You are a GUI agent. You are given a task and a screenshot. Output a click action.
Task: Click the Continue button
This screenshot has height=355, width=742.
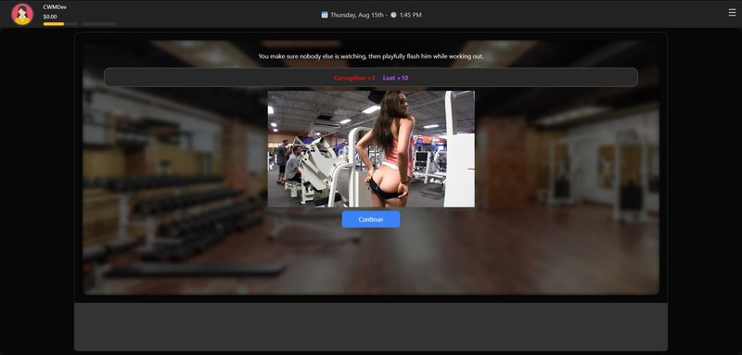371,220
